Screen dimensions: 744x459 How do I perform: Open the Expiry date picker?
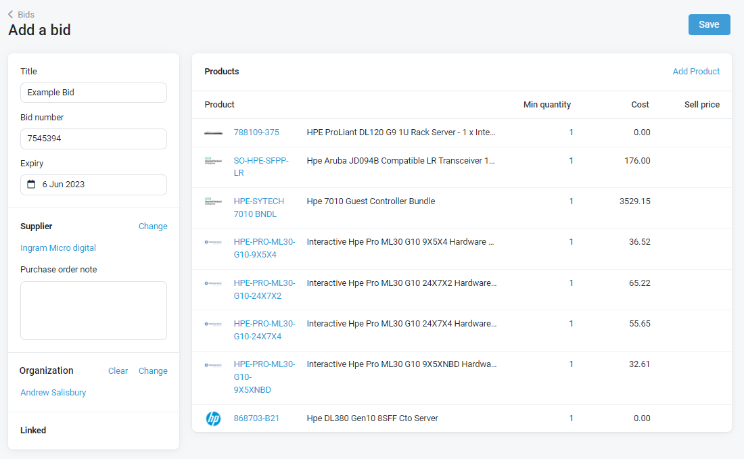(93, 185)
